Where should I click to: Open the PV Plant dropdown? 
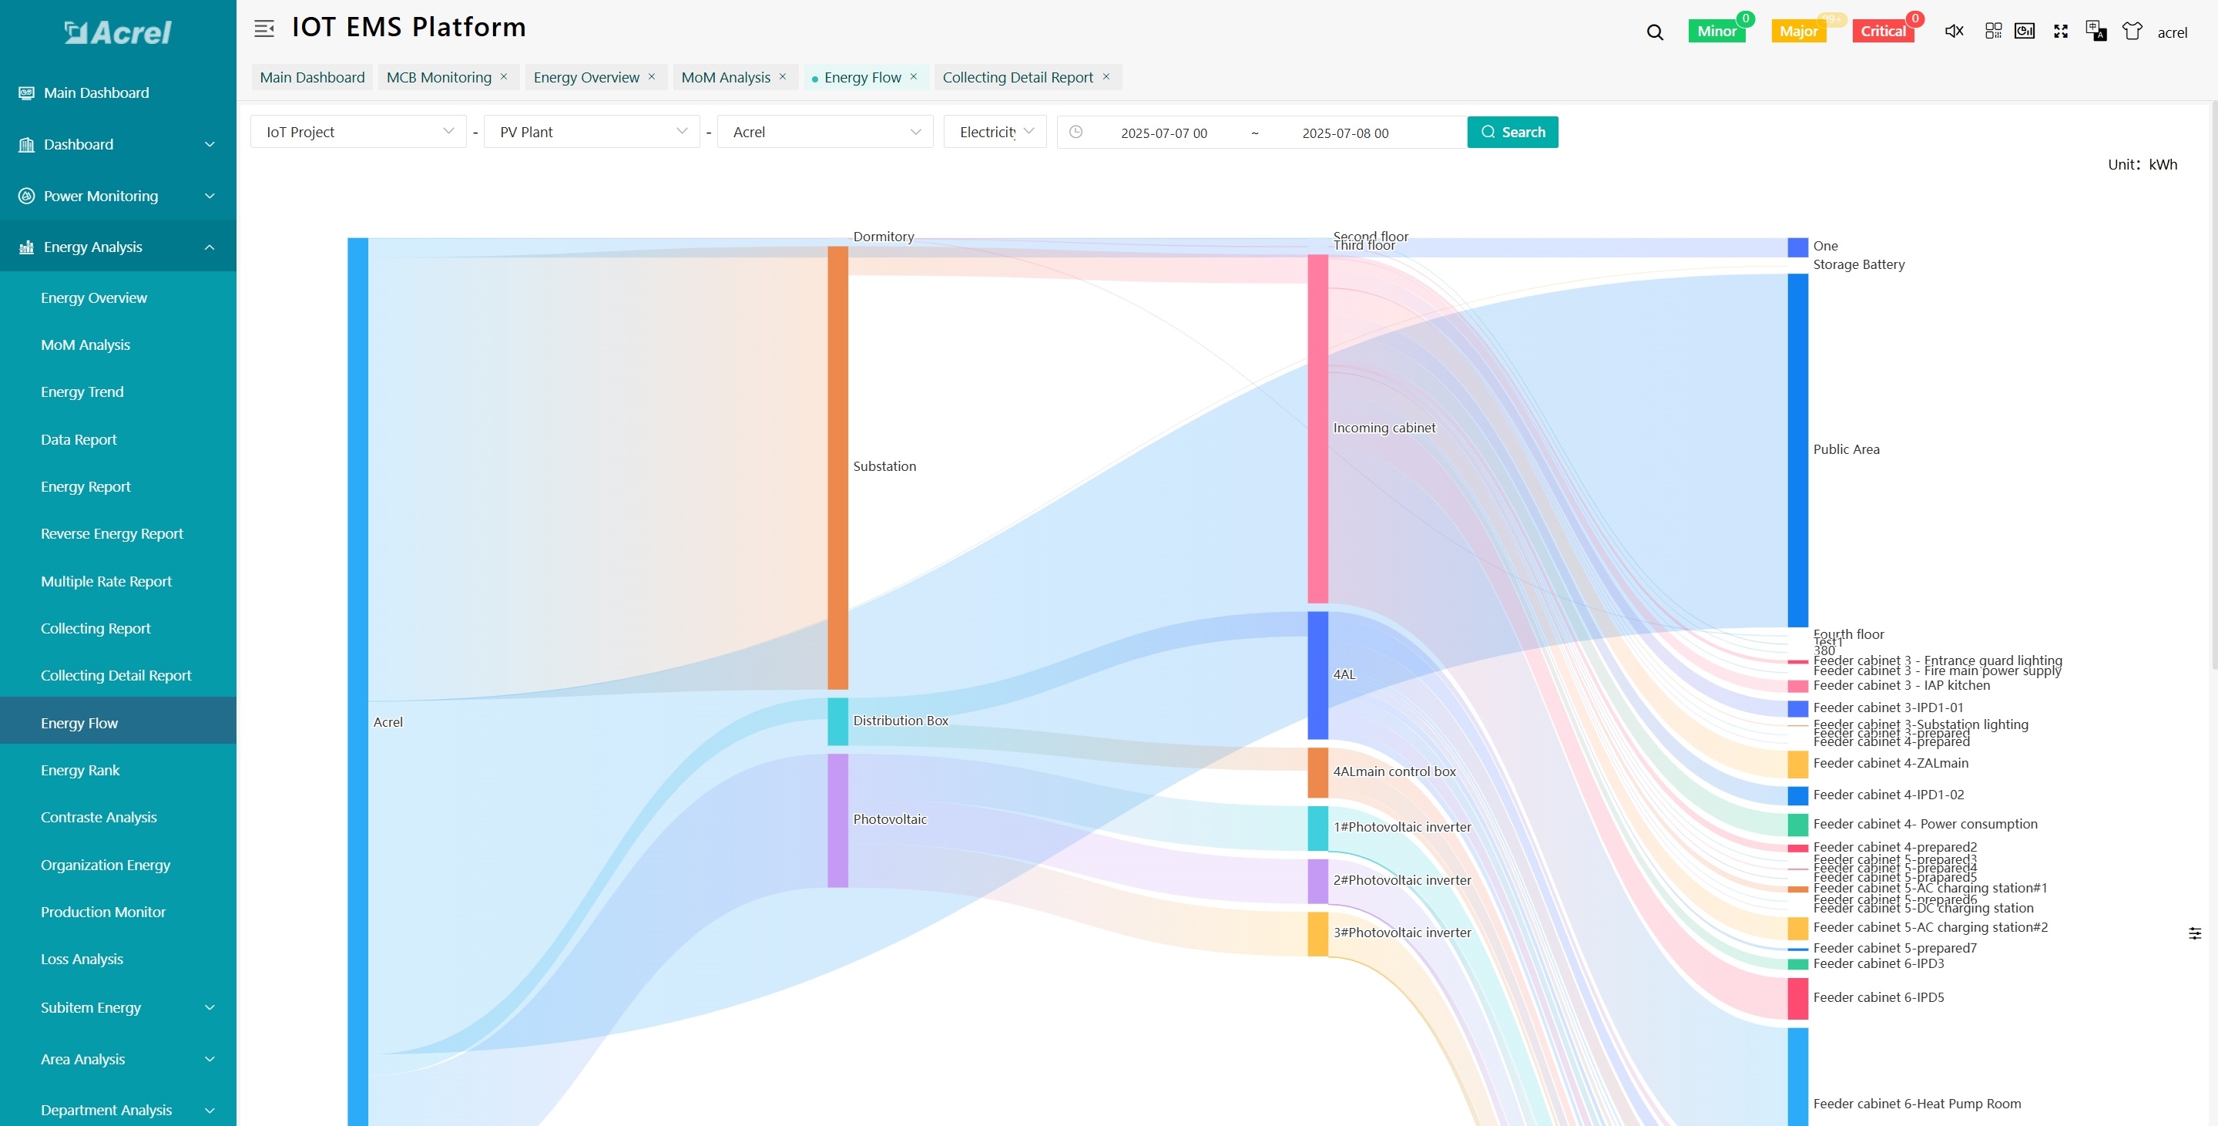tap(592, 132)
